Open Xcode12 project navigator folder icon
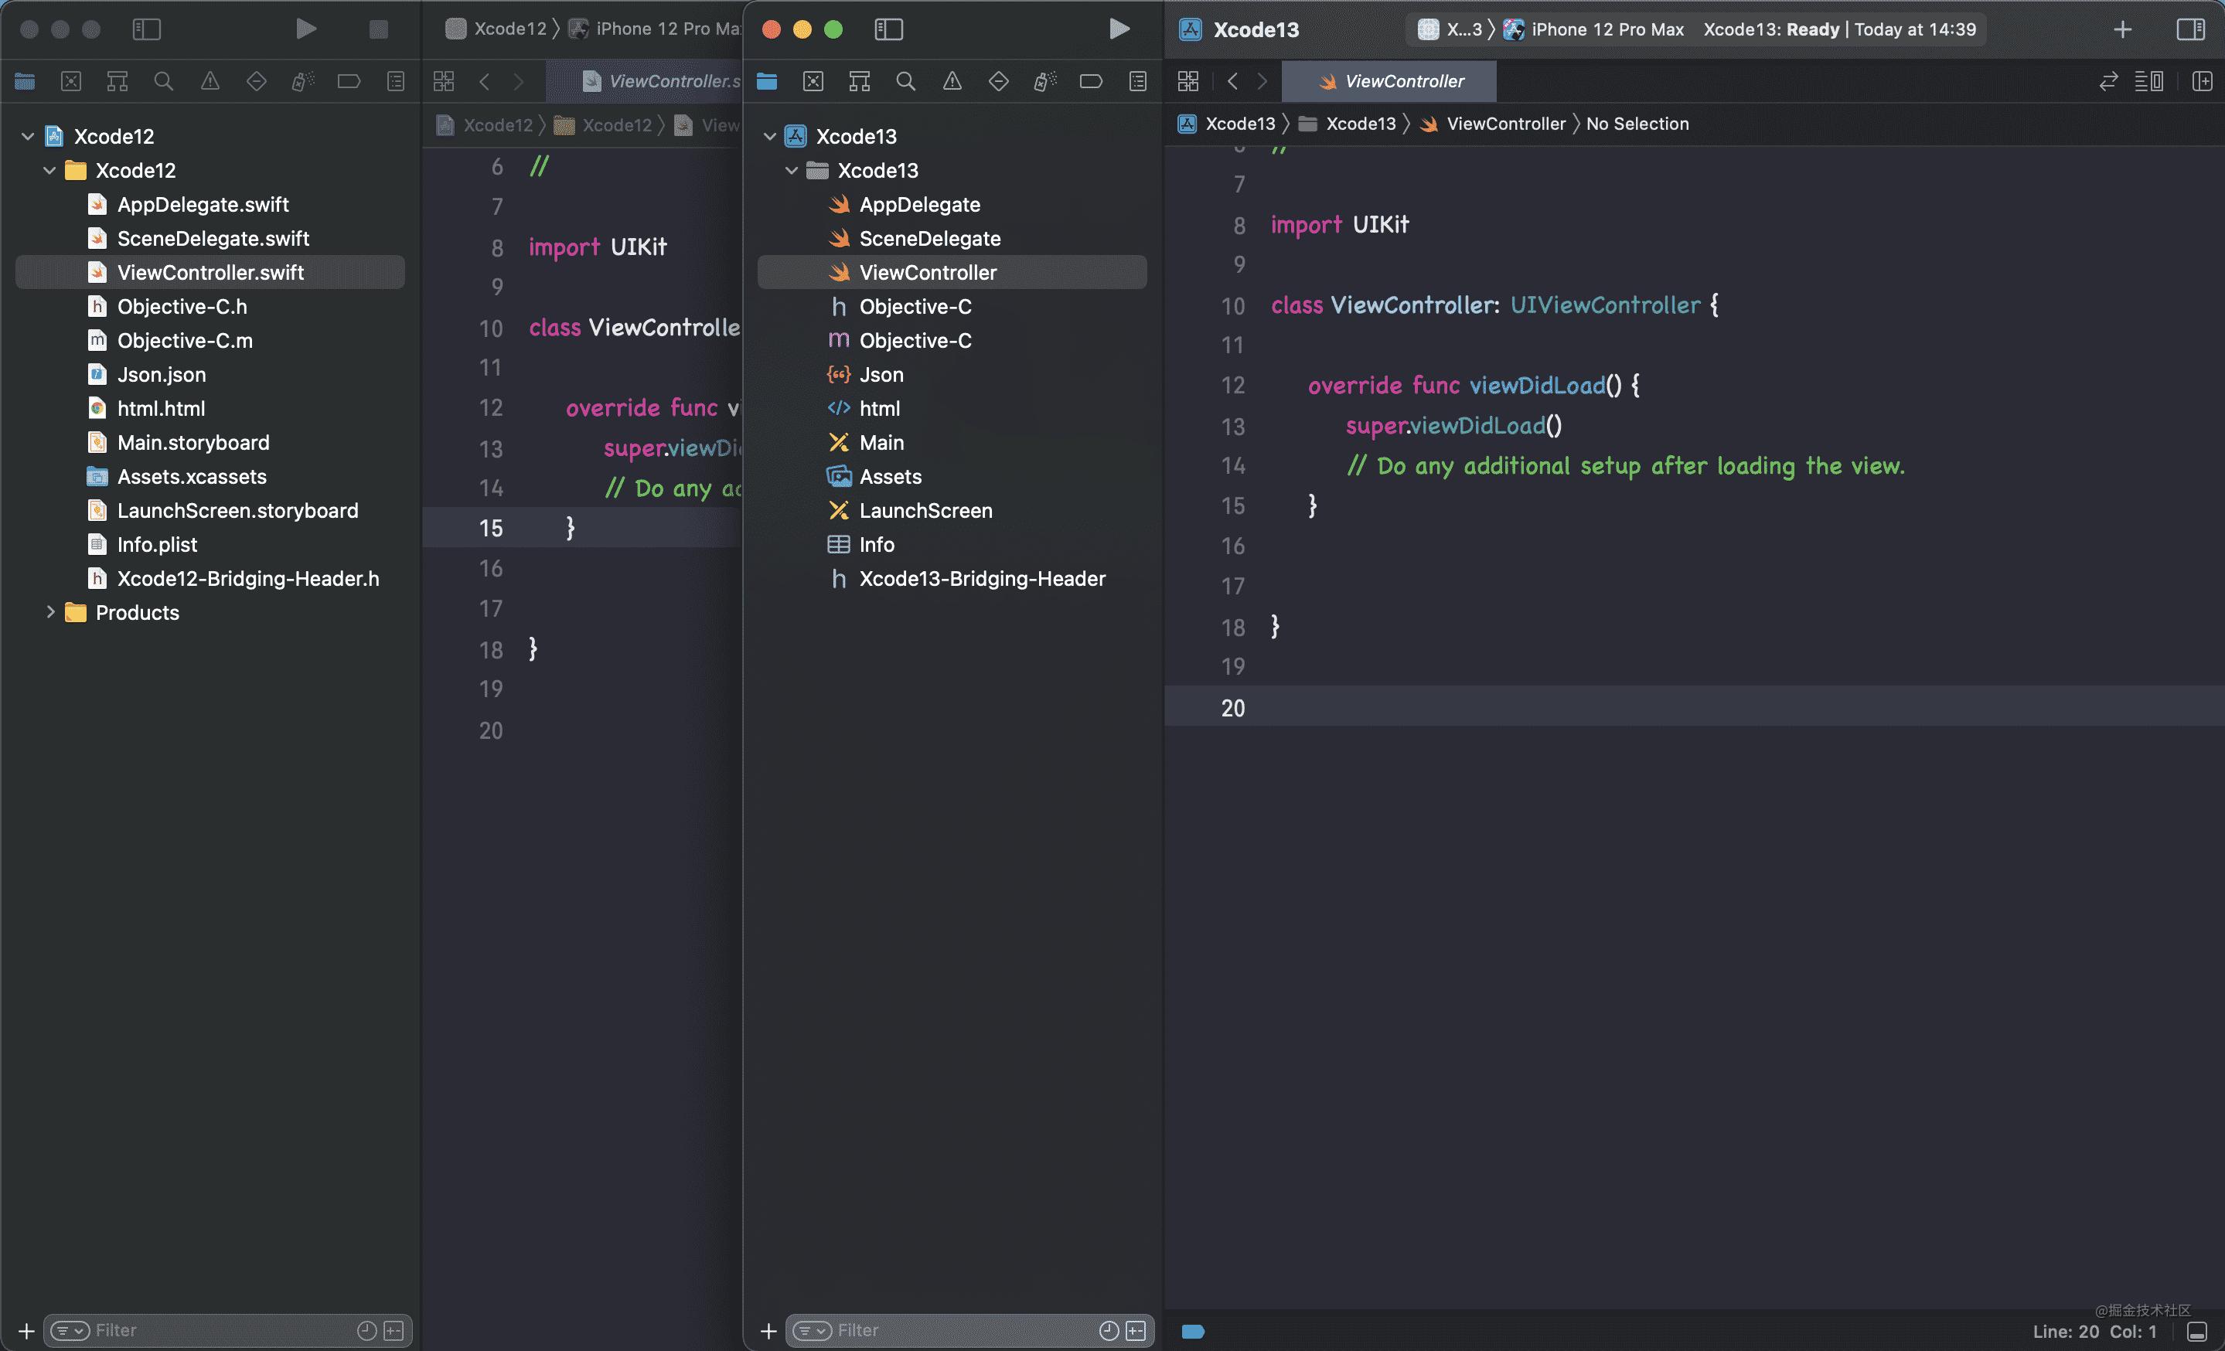Screen dimensions: 2225x1351 click(x=25, y=81)
